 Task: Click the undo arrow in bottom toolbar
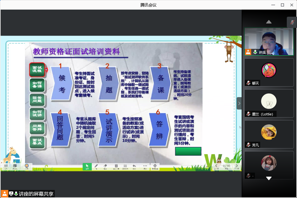tap(134, 166)
